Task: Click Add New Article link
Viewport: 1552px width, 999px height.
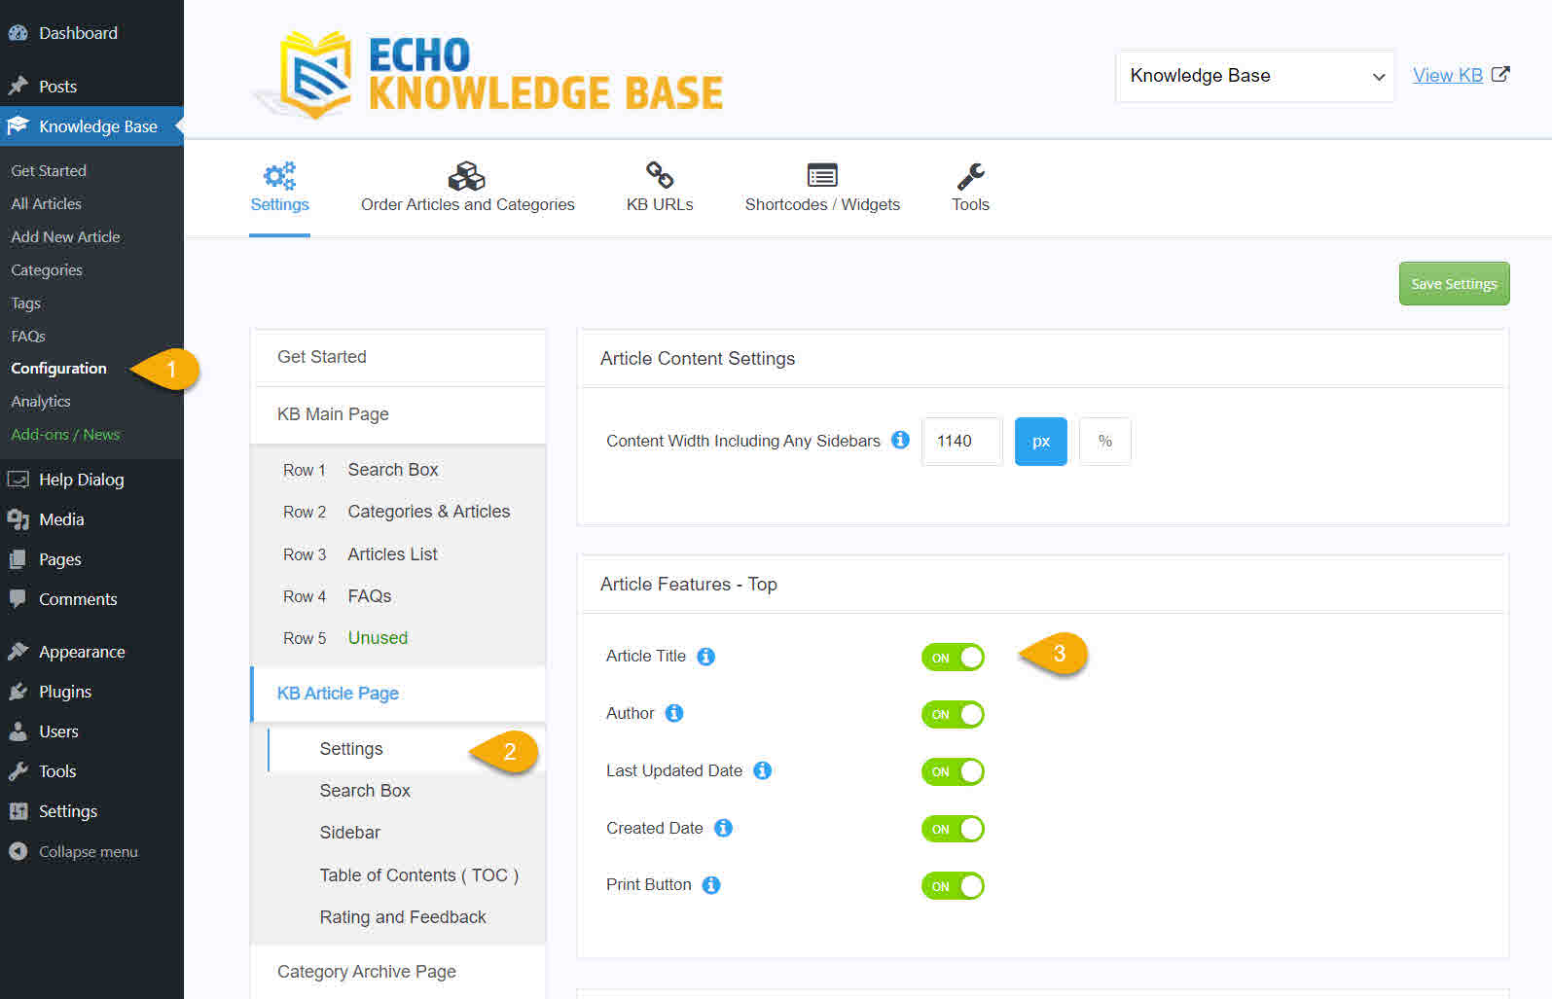Action: 65,236
